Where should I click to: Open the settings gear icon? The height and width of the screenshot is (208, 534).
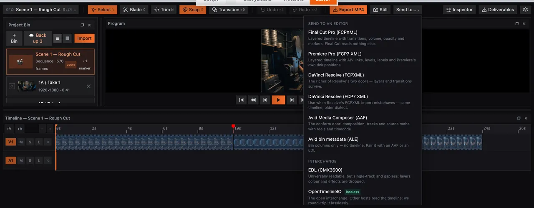[525, 10]
